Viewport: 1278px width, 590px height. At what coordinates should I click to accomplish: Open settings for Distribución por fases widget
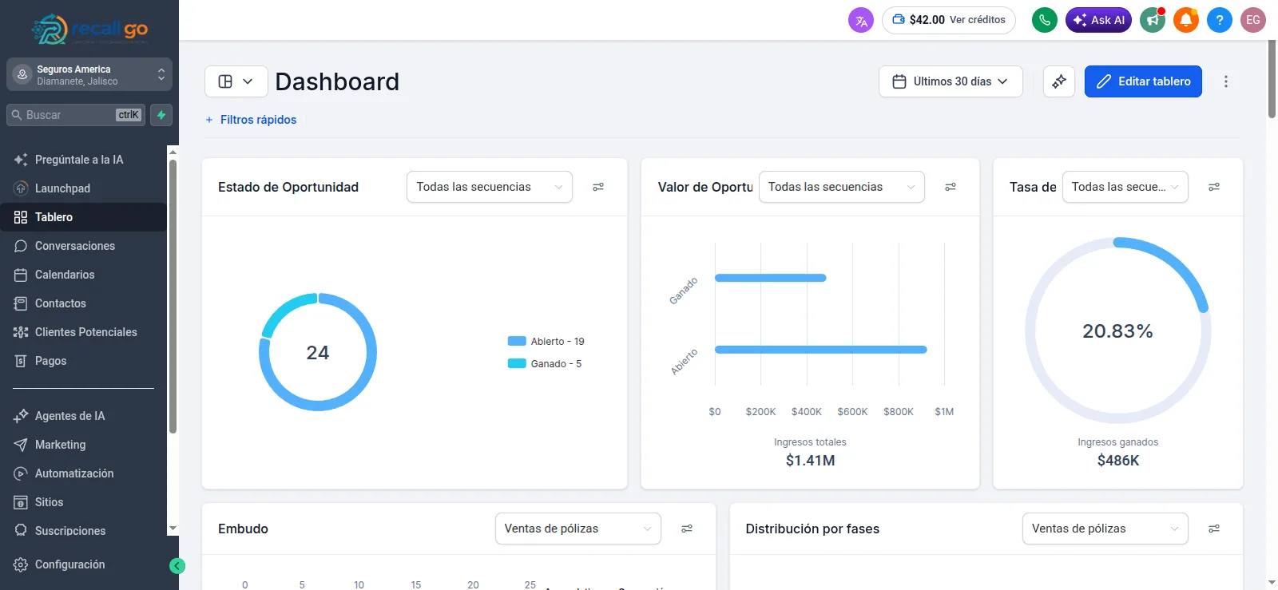1214,529
